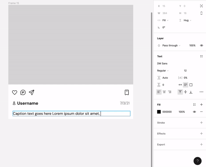
Task: Toggle fill visibility eye for 000000
Action: (x=194, y=112)
